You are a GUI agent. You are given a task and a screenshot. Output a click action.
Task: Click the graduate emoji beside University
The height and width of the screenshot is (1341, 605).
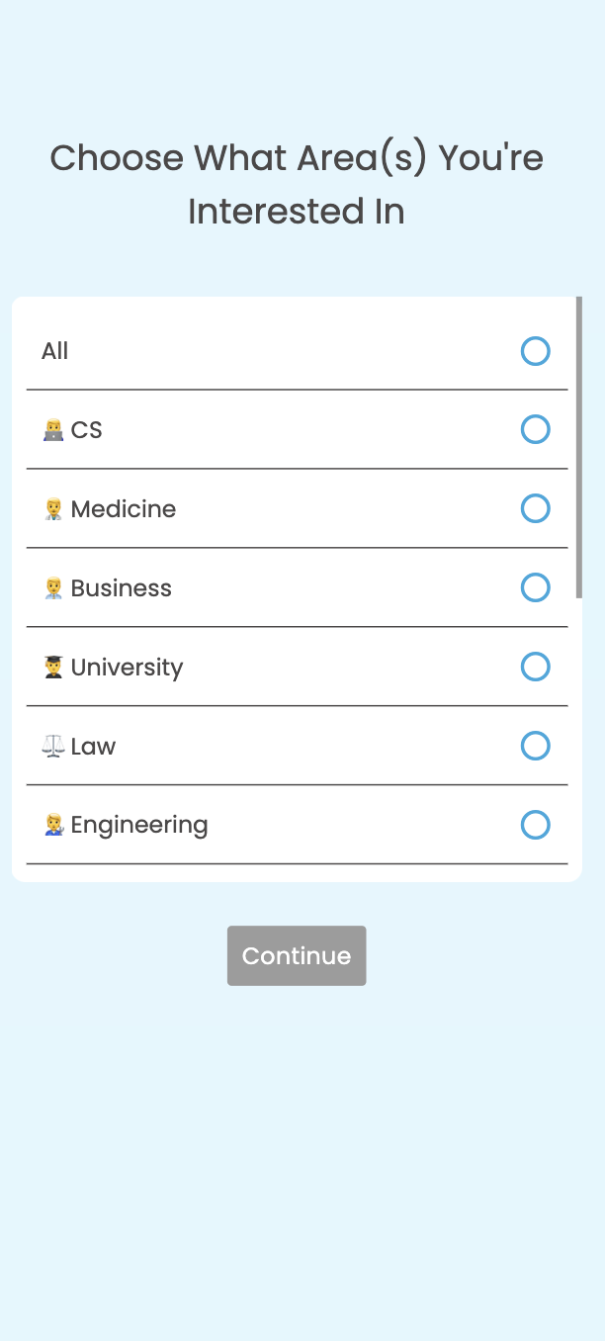point(53,668)
